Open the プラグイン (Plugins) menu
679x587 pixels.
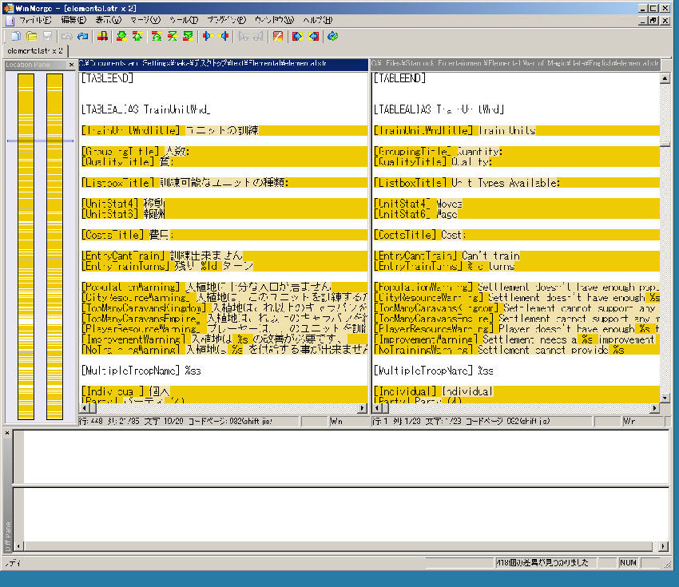226,19
